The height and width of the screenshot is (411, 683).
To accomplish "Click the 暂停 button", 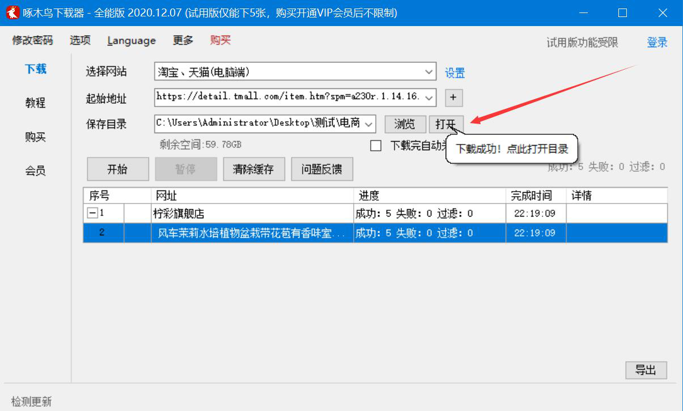I will [x=185, y=169].
